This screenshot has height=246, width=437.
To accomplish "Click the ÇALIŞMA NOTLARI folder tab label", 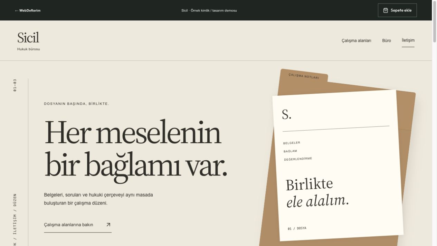I will (304, 76).
